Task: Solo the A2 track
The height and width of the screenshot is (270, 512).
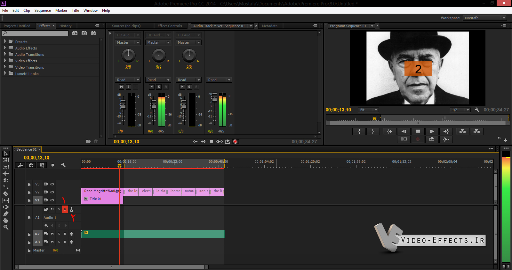Action: click(59, 234)
